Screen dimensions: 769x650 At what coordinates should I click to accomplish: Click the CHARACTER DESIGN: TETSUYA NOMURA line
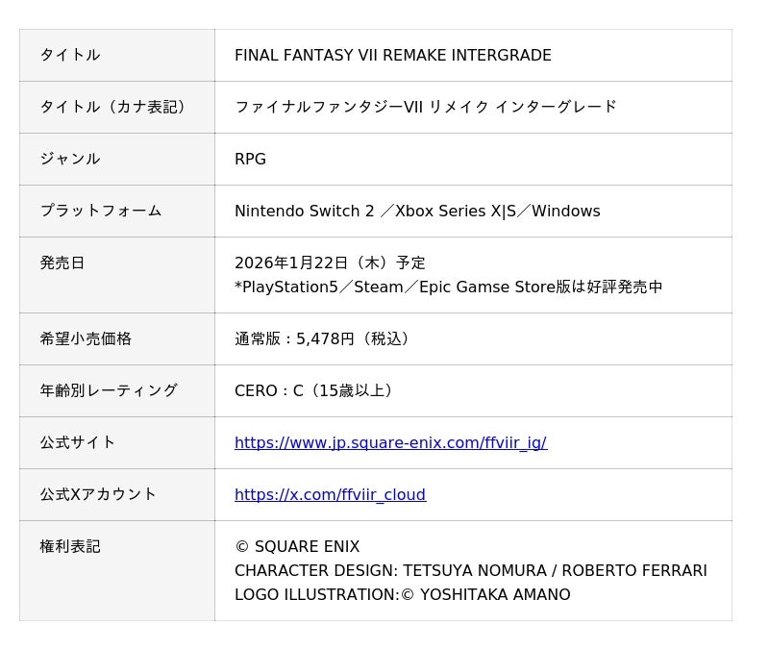click(x=470, y=571)
